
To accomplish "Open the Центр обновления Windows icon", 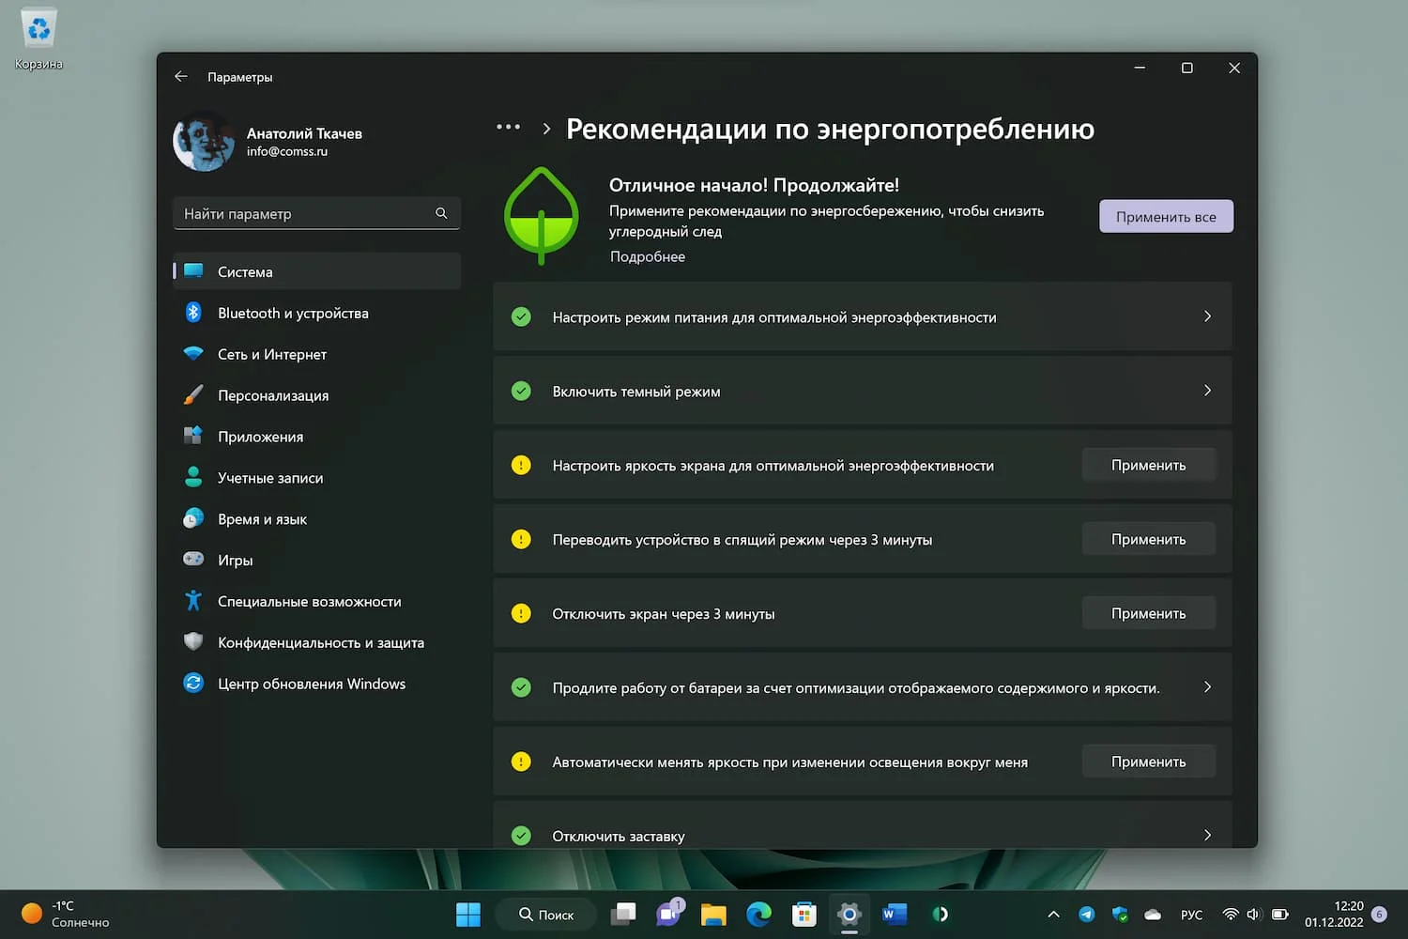I will tap(193, 684).
